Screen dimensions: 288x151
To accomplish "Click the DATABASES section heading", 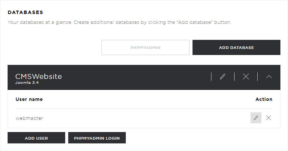I will coord(25,12).
